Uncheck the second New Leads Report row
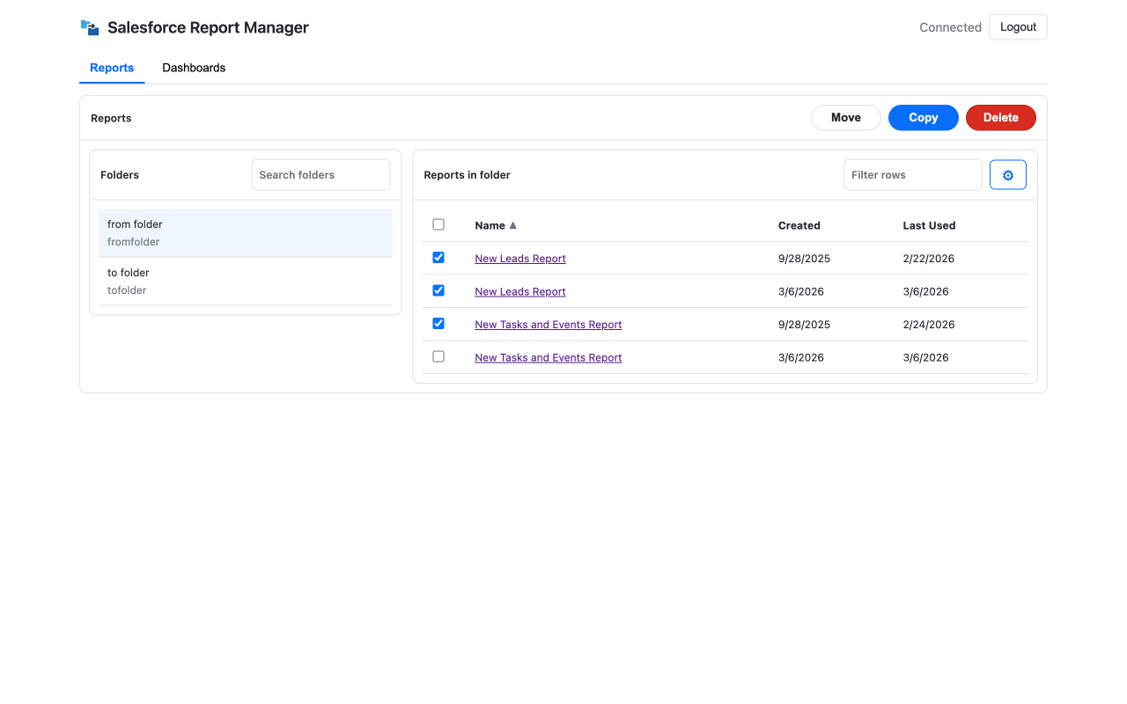Screen dimensions: 1127x704 438,290
